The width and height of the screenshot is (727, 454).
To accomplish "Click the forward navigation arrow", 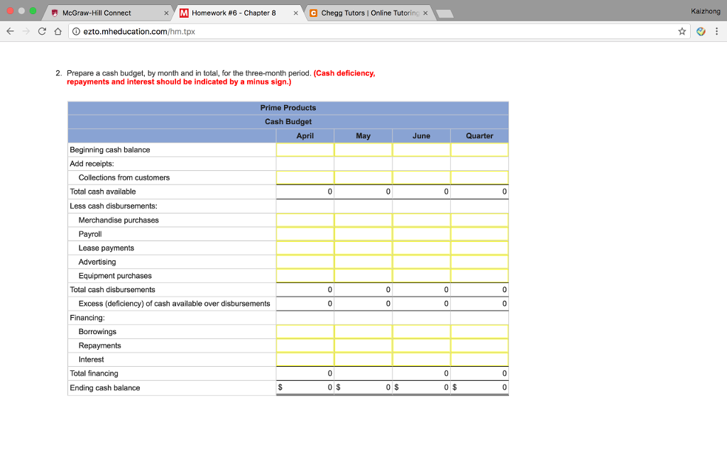I will coord(27,31).
